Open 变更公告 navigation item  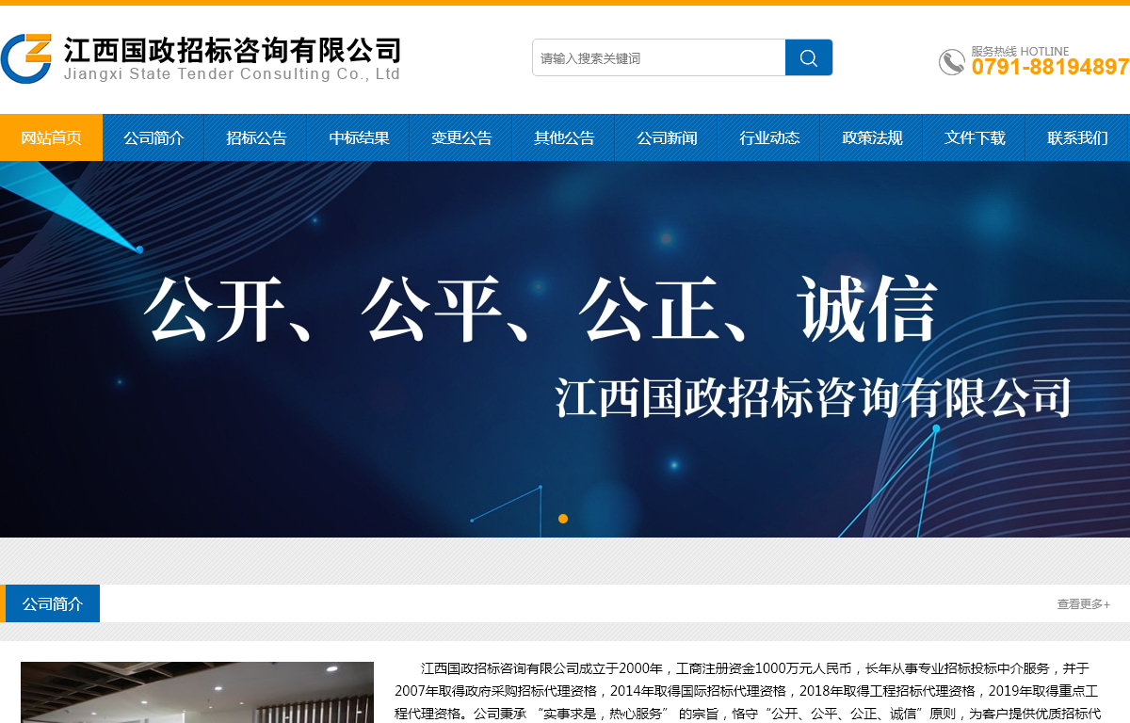tap(461, 137)
